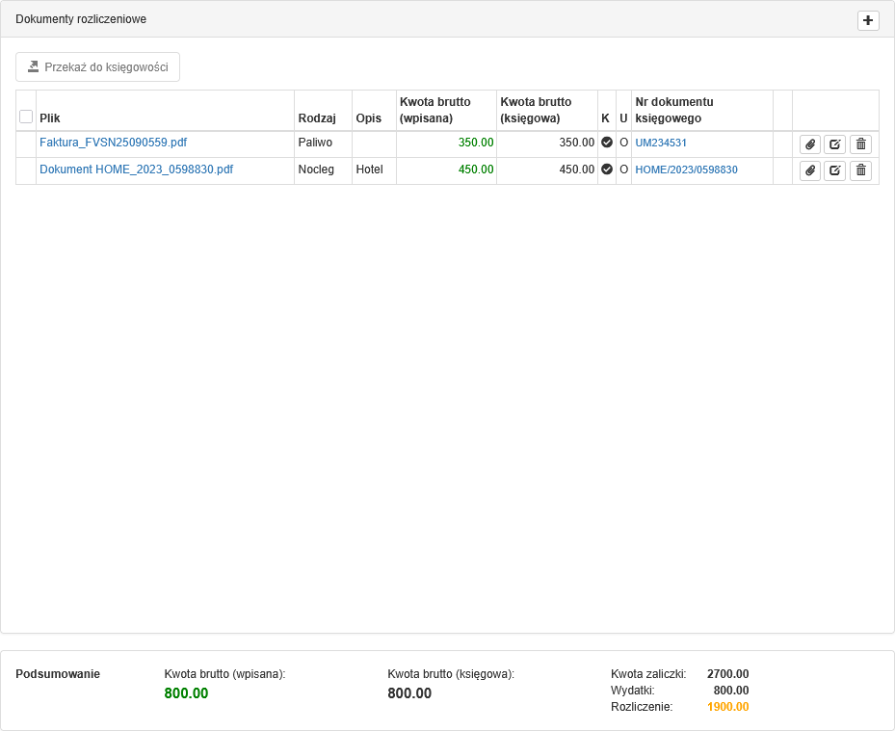Open the Dokument HOME_2023_0598830.pdf file link

tap(136, 170)
